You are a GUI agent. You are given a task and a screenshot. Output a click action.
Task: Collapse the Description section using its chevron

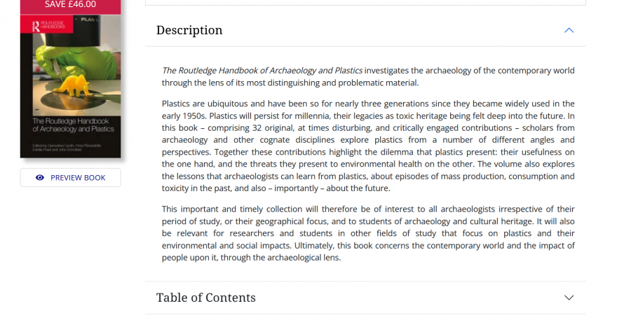[569, 30]
